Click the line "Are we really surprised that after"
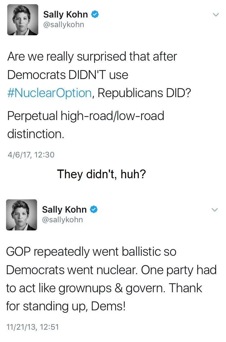This screenshot has height=342, width=226. [92, 57]
